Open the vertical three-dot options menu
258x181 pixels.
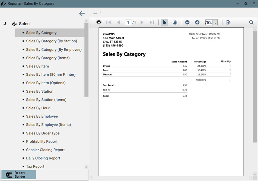[254, 12]
